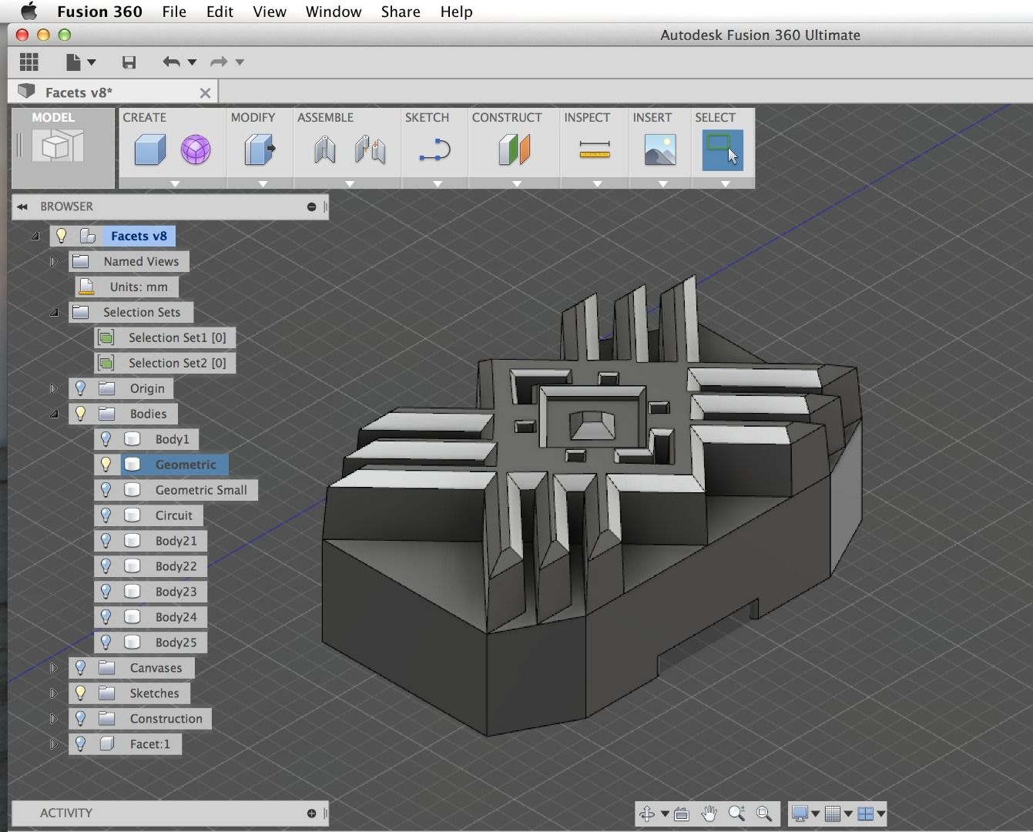Click the Press Pull modify icon
1033x832 pixels.
pos(260,149)
